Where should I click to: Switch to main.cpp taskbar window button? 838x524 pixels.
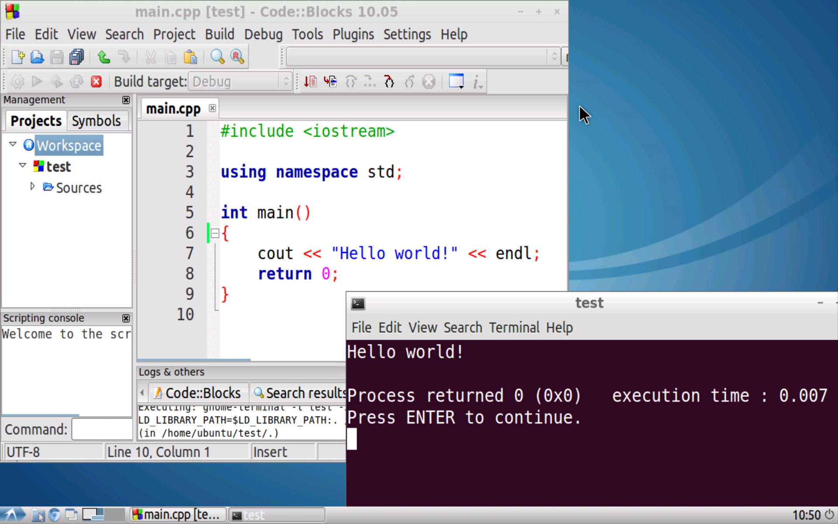(x=178, y=515)
